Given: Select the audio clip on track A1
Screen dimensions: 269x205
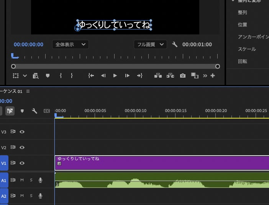Looking at the screenshot, I should (x=162, y=180).
